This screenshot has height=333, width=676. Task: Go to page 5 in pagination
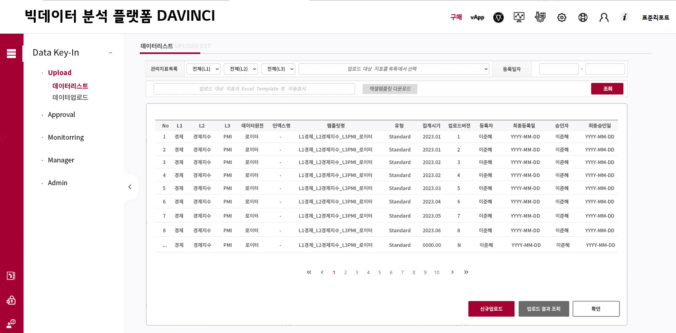(380, 272)
